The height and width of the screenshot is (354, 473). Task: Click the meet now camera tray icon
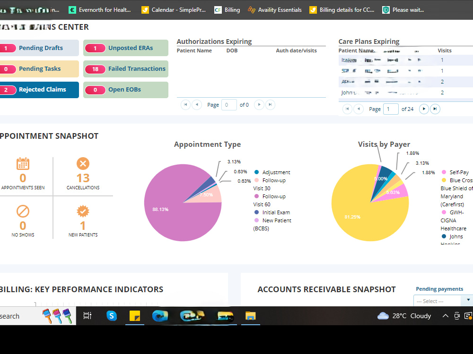[x=457, y=316]
